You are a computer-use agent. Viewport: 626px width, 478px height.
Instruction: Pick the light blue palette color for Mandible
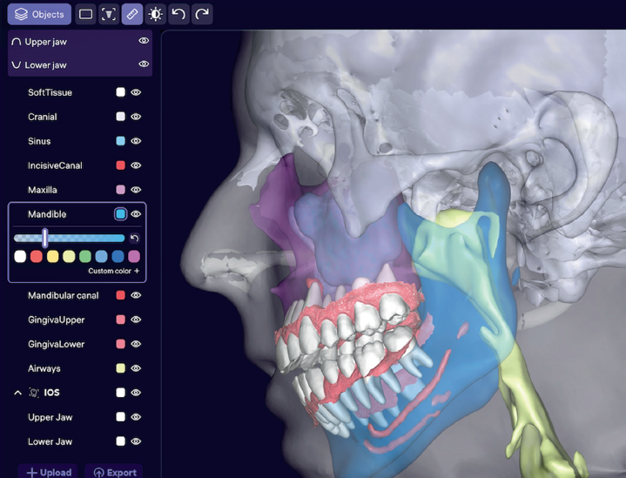click(x=101, y=256)
